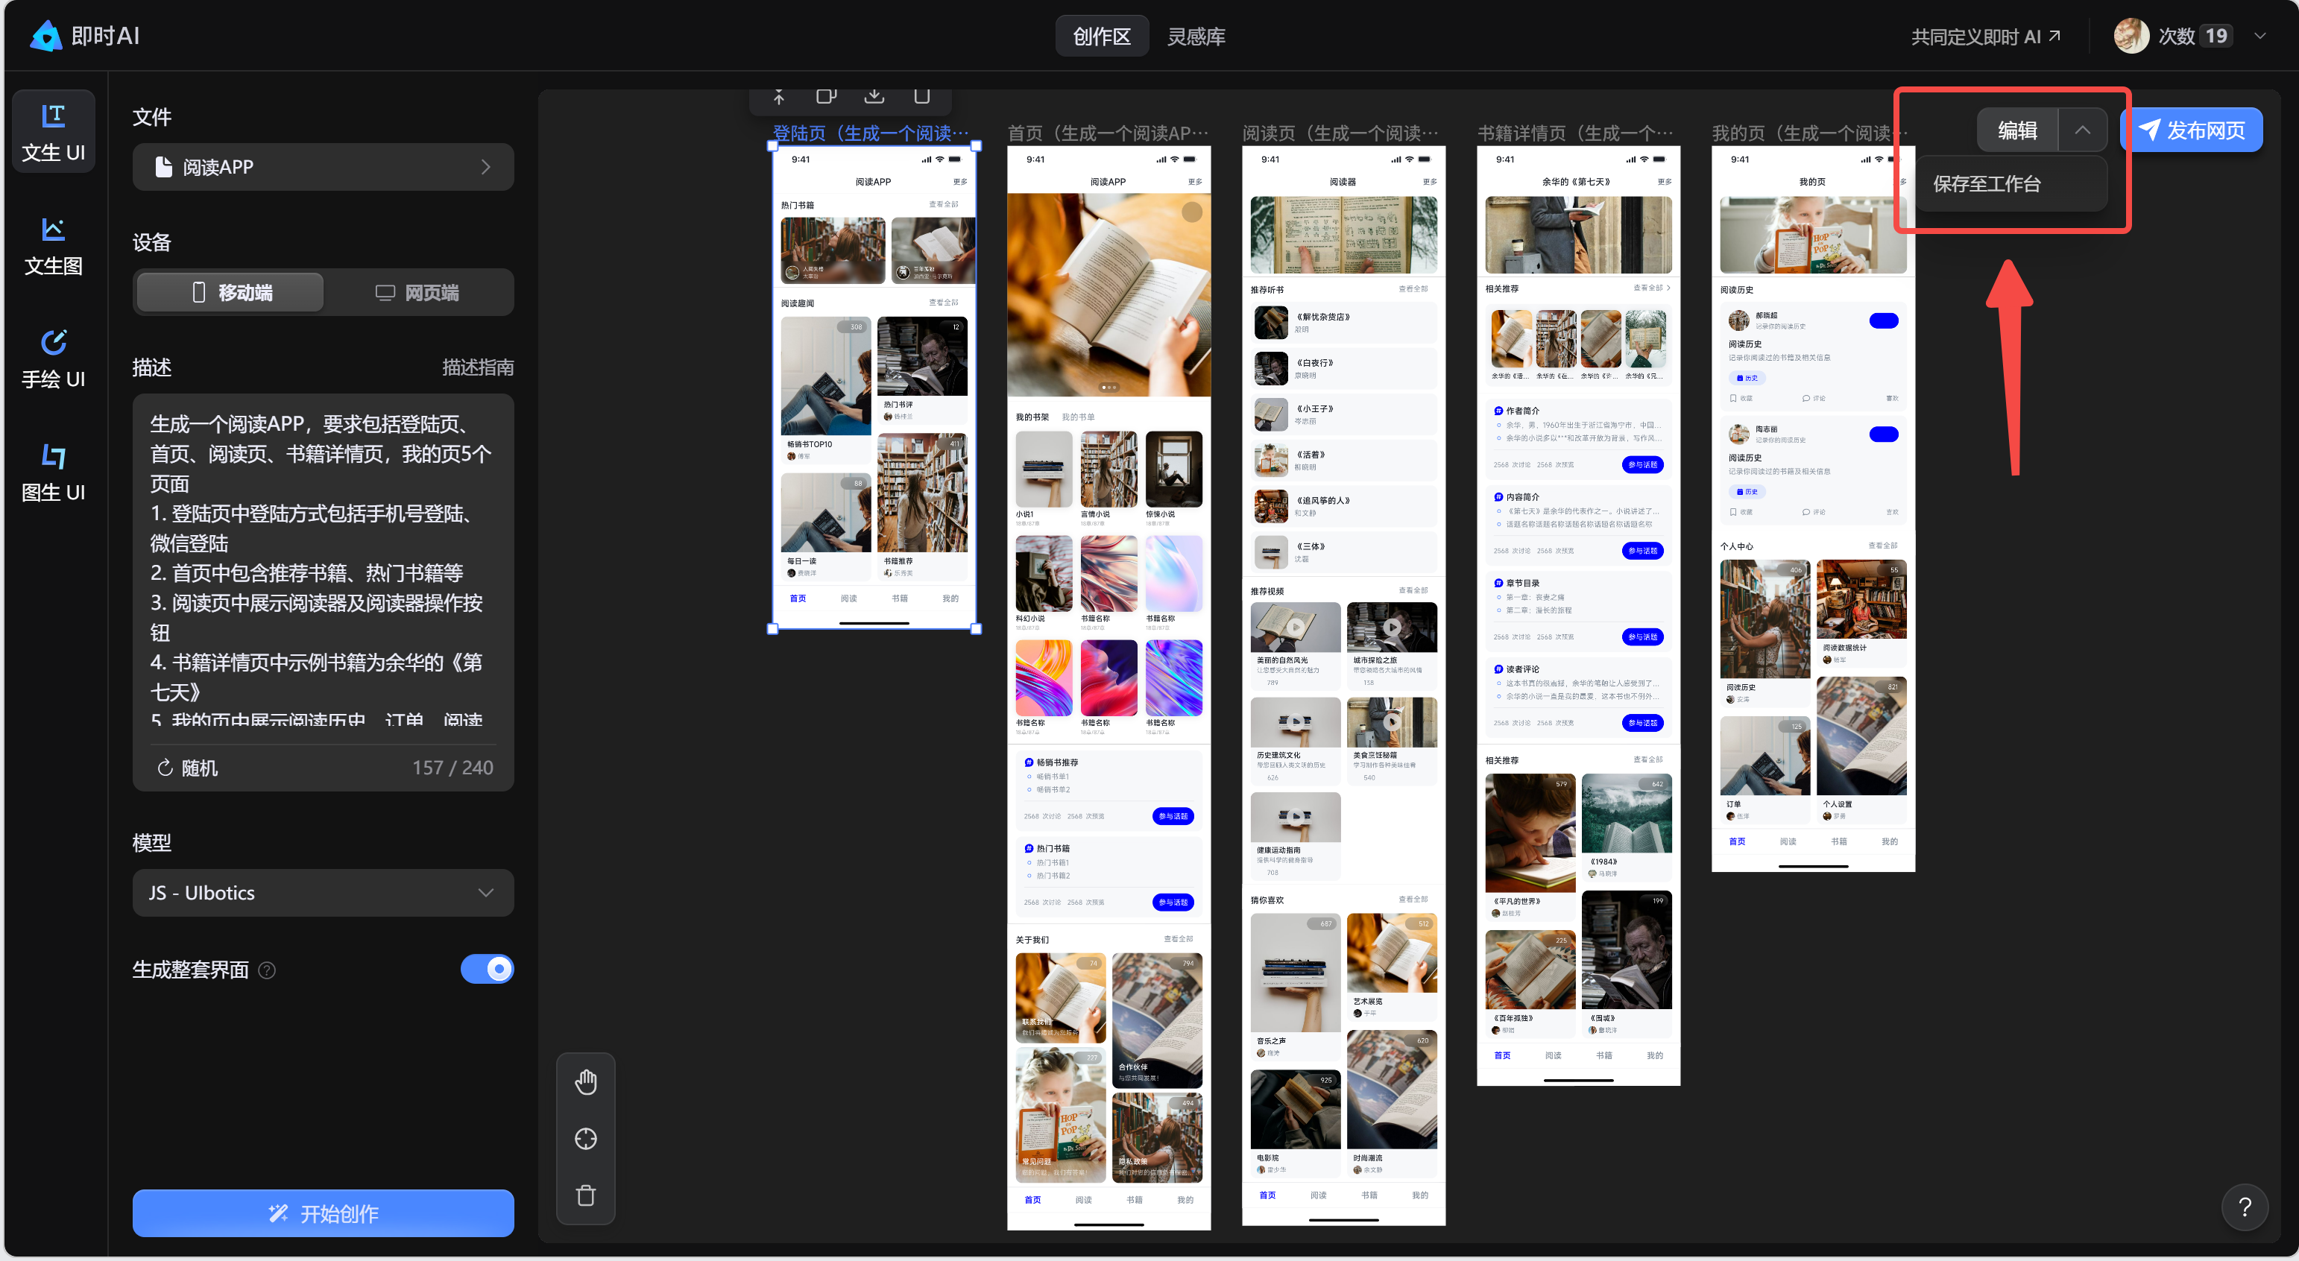Click the 即时AI logo

click(x=85, y=36)
